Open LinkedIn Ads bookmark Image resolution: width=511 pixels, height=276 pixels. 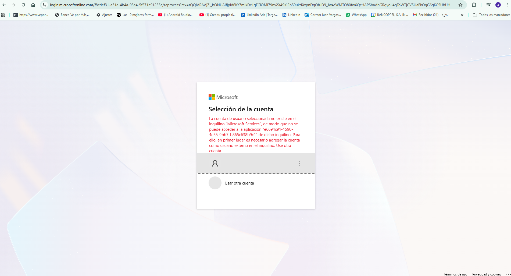click(x=259, y=15)
